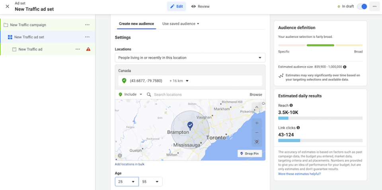Click the red warning triangle icon
Image resolution: width=382 pixels, height=190 pixels.
pyautogui.click(x=88, y=49)
